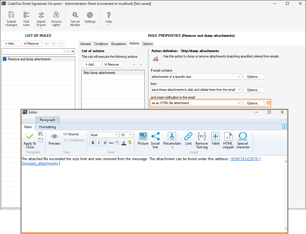Toggle bold formatting in the editor
Screen dimensions: 306x234
point(93,143)
